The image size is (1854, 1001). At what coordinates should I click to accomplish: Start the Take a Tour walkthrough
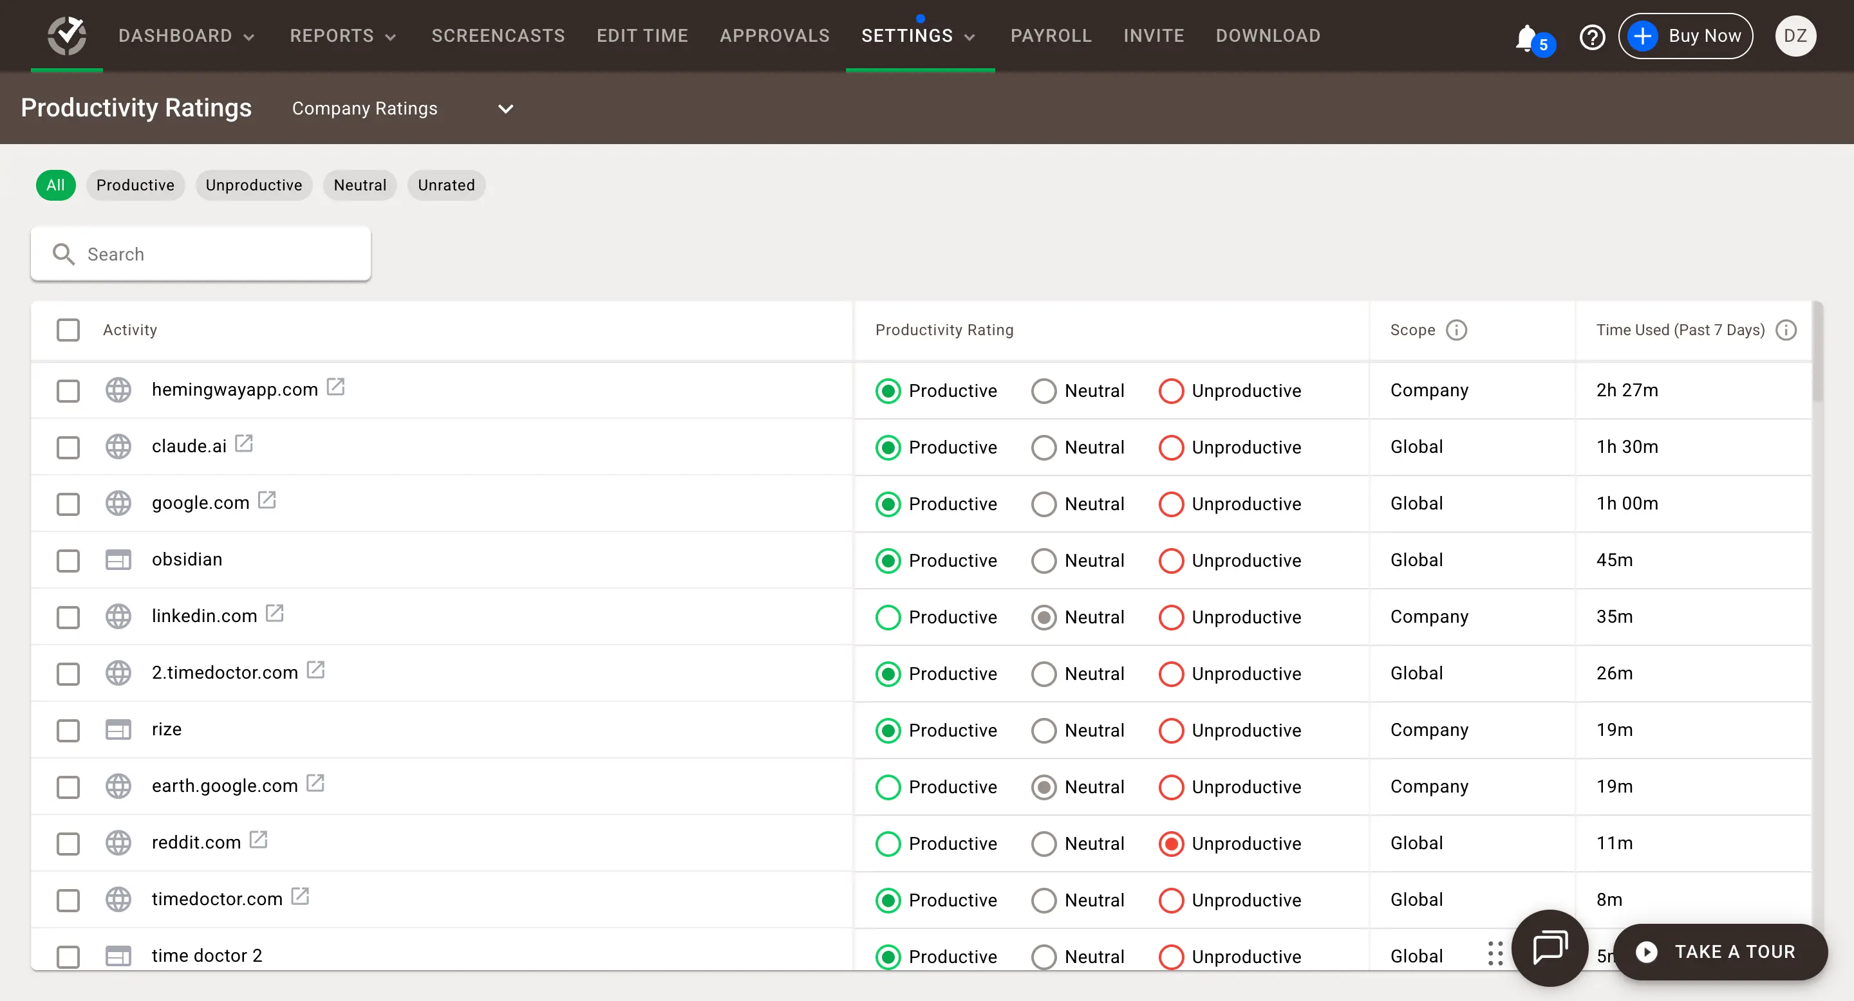1720,952
